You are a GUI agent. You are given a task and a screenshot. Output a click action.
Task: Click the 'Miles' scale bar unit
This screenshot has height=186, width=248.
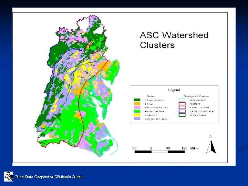194,148
